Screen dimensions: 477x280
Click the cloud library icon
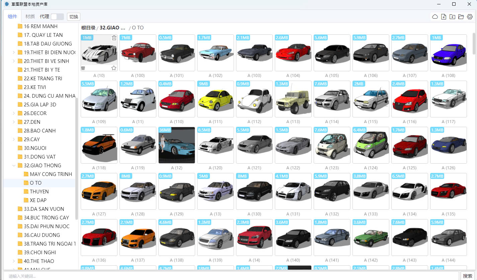point(435,17)
